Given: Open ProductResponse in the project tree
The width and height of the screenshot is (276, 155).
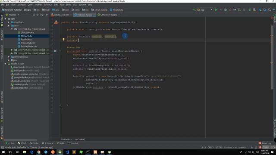Looking at the screenshot, I should tap(29, 46).
